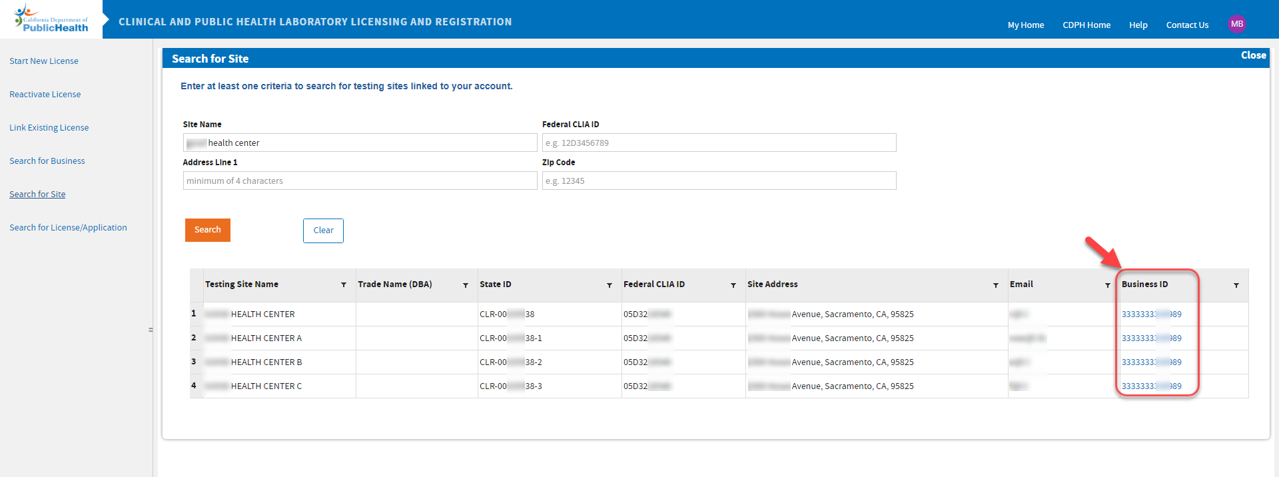The image size is (1279, 477).
Task: Click the orange Search button
Action: tap(208, 230)
